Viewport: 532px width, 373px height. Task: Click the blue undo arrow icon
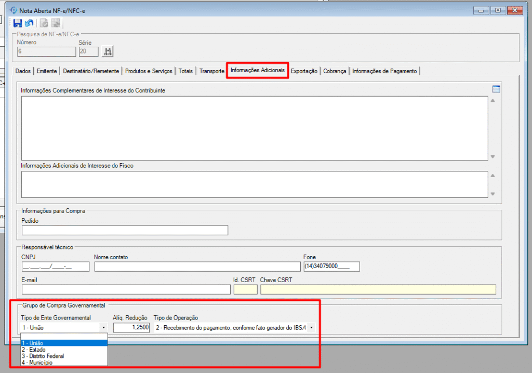tap(29, 23)
